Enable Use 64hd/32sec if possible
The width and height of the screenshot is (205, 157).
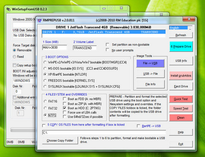click(64, 117)
